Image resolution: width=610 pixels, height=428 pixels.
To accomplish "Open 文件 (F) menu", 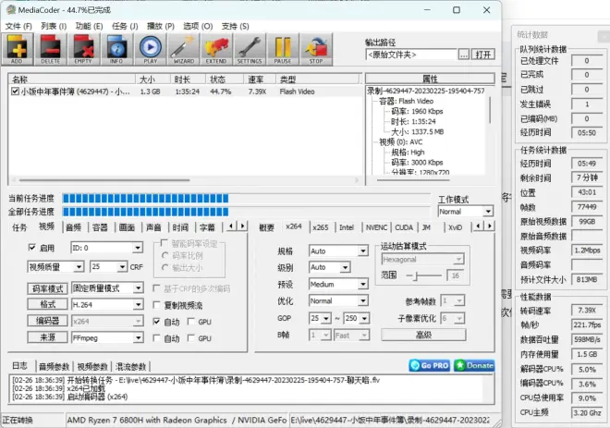I will (18, 26).
